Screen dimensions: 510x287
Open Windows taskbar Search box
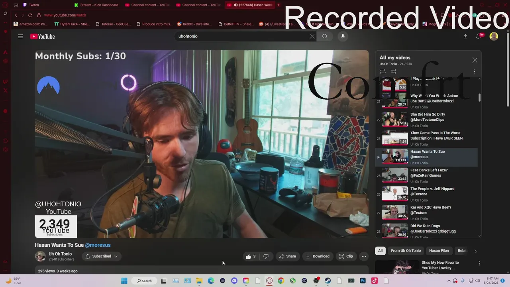[x=144, y=281]
